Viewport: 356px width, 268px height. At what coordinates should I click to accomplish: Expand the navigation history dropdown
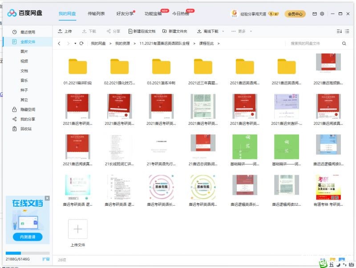75,43
